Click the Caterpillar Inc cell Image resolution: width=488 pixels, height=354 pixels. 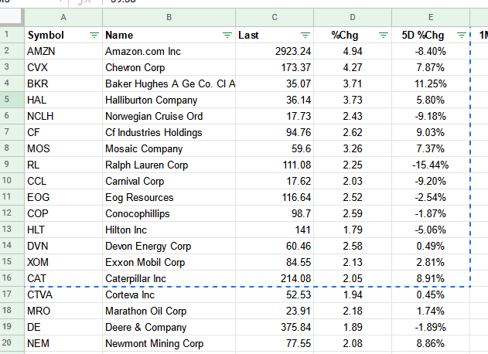169,278
